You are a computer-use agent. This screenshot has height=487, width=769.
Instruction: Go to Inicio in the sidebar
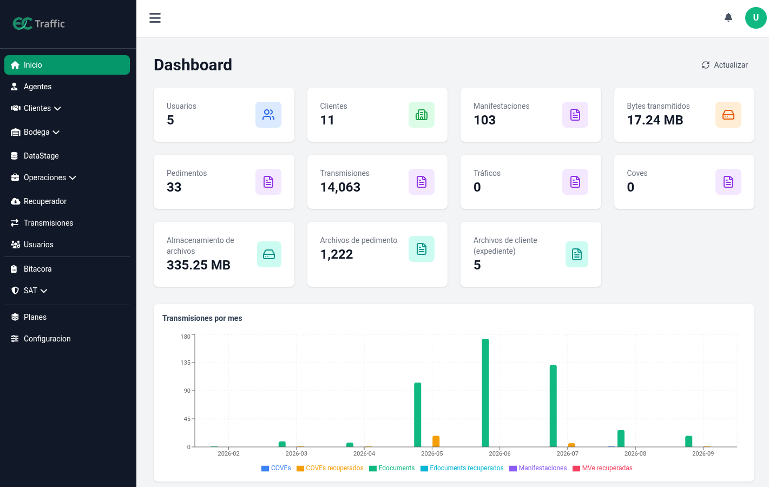(67, 65)
